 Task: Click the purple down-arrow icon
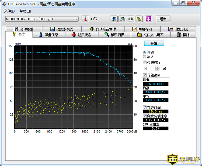click(x=149, y=19)
